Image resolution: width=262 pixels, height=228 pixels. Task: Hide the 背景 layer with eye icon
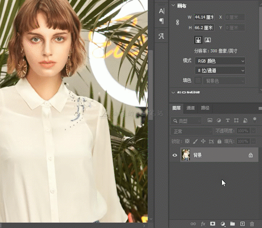tap(175, 155)
